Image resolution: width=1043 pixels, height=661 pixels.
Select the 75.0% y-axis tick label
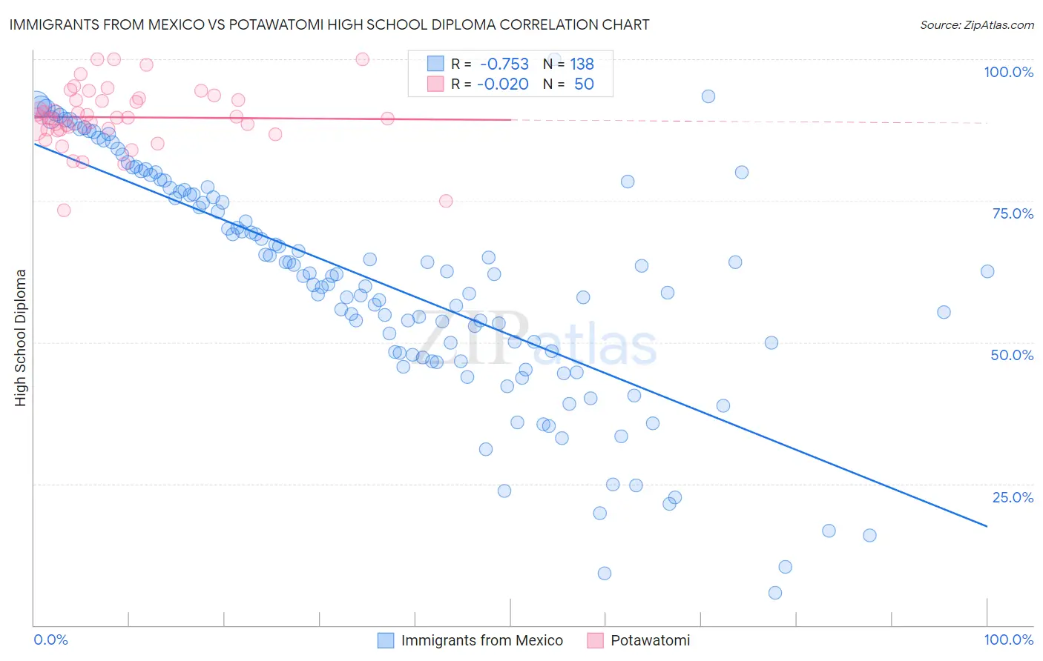tap(1013, 213)
